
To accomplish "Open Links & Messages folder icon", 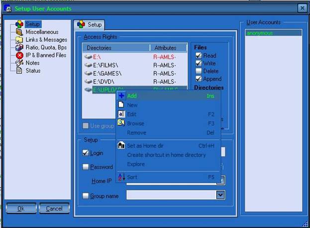I will [x=20, y=40].
